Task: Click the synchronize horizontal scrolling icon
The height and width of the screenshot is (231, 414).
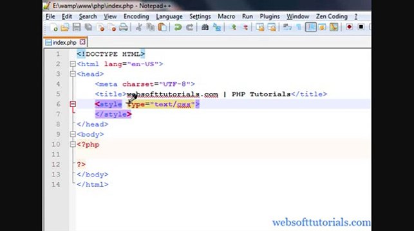Action: pos(272,27)
